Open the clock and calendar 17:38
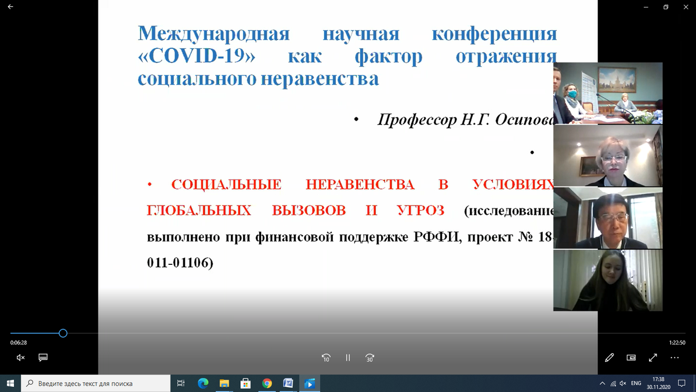Image resolution: width=696 pixels, height=392 pixels. (658, 383)
